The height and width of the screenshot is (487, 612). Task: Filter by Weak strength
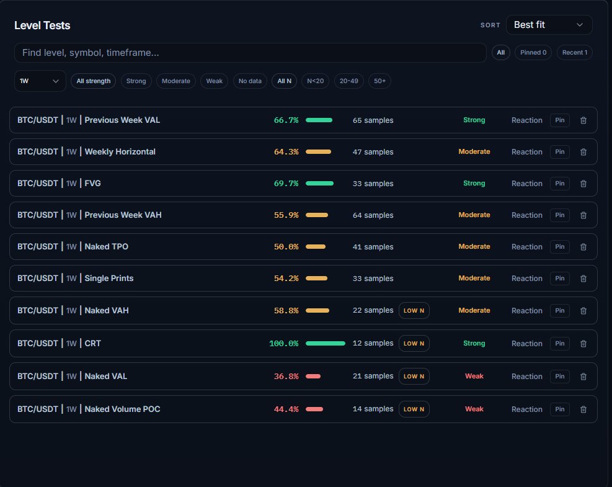point(214,81)
